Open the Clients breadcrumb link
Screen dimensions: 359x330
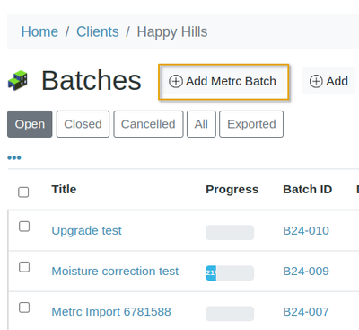[x=98, y=31]
